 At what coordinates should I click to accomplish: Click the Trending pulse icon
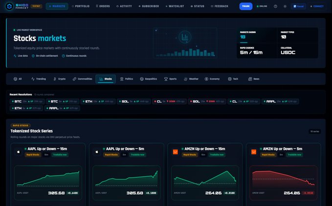[33, 79]
